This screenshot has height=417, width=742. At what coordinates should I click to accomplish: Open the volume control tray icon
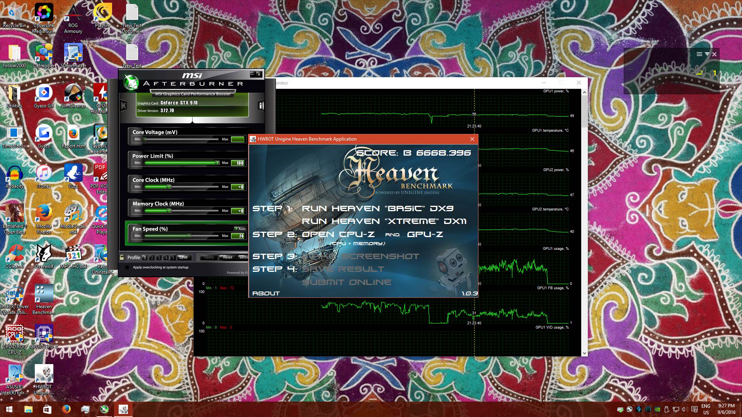[x=684, y=409]
